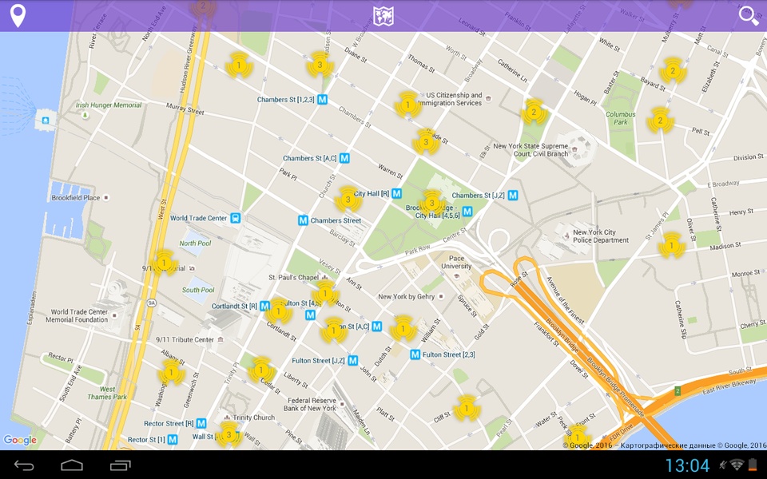The height and width of the screenshot is (479, 767).
Task: Open Android recent apps
Action: pos(121,465)
